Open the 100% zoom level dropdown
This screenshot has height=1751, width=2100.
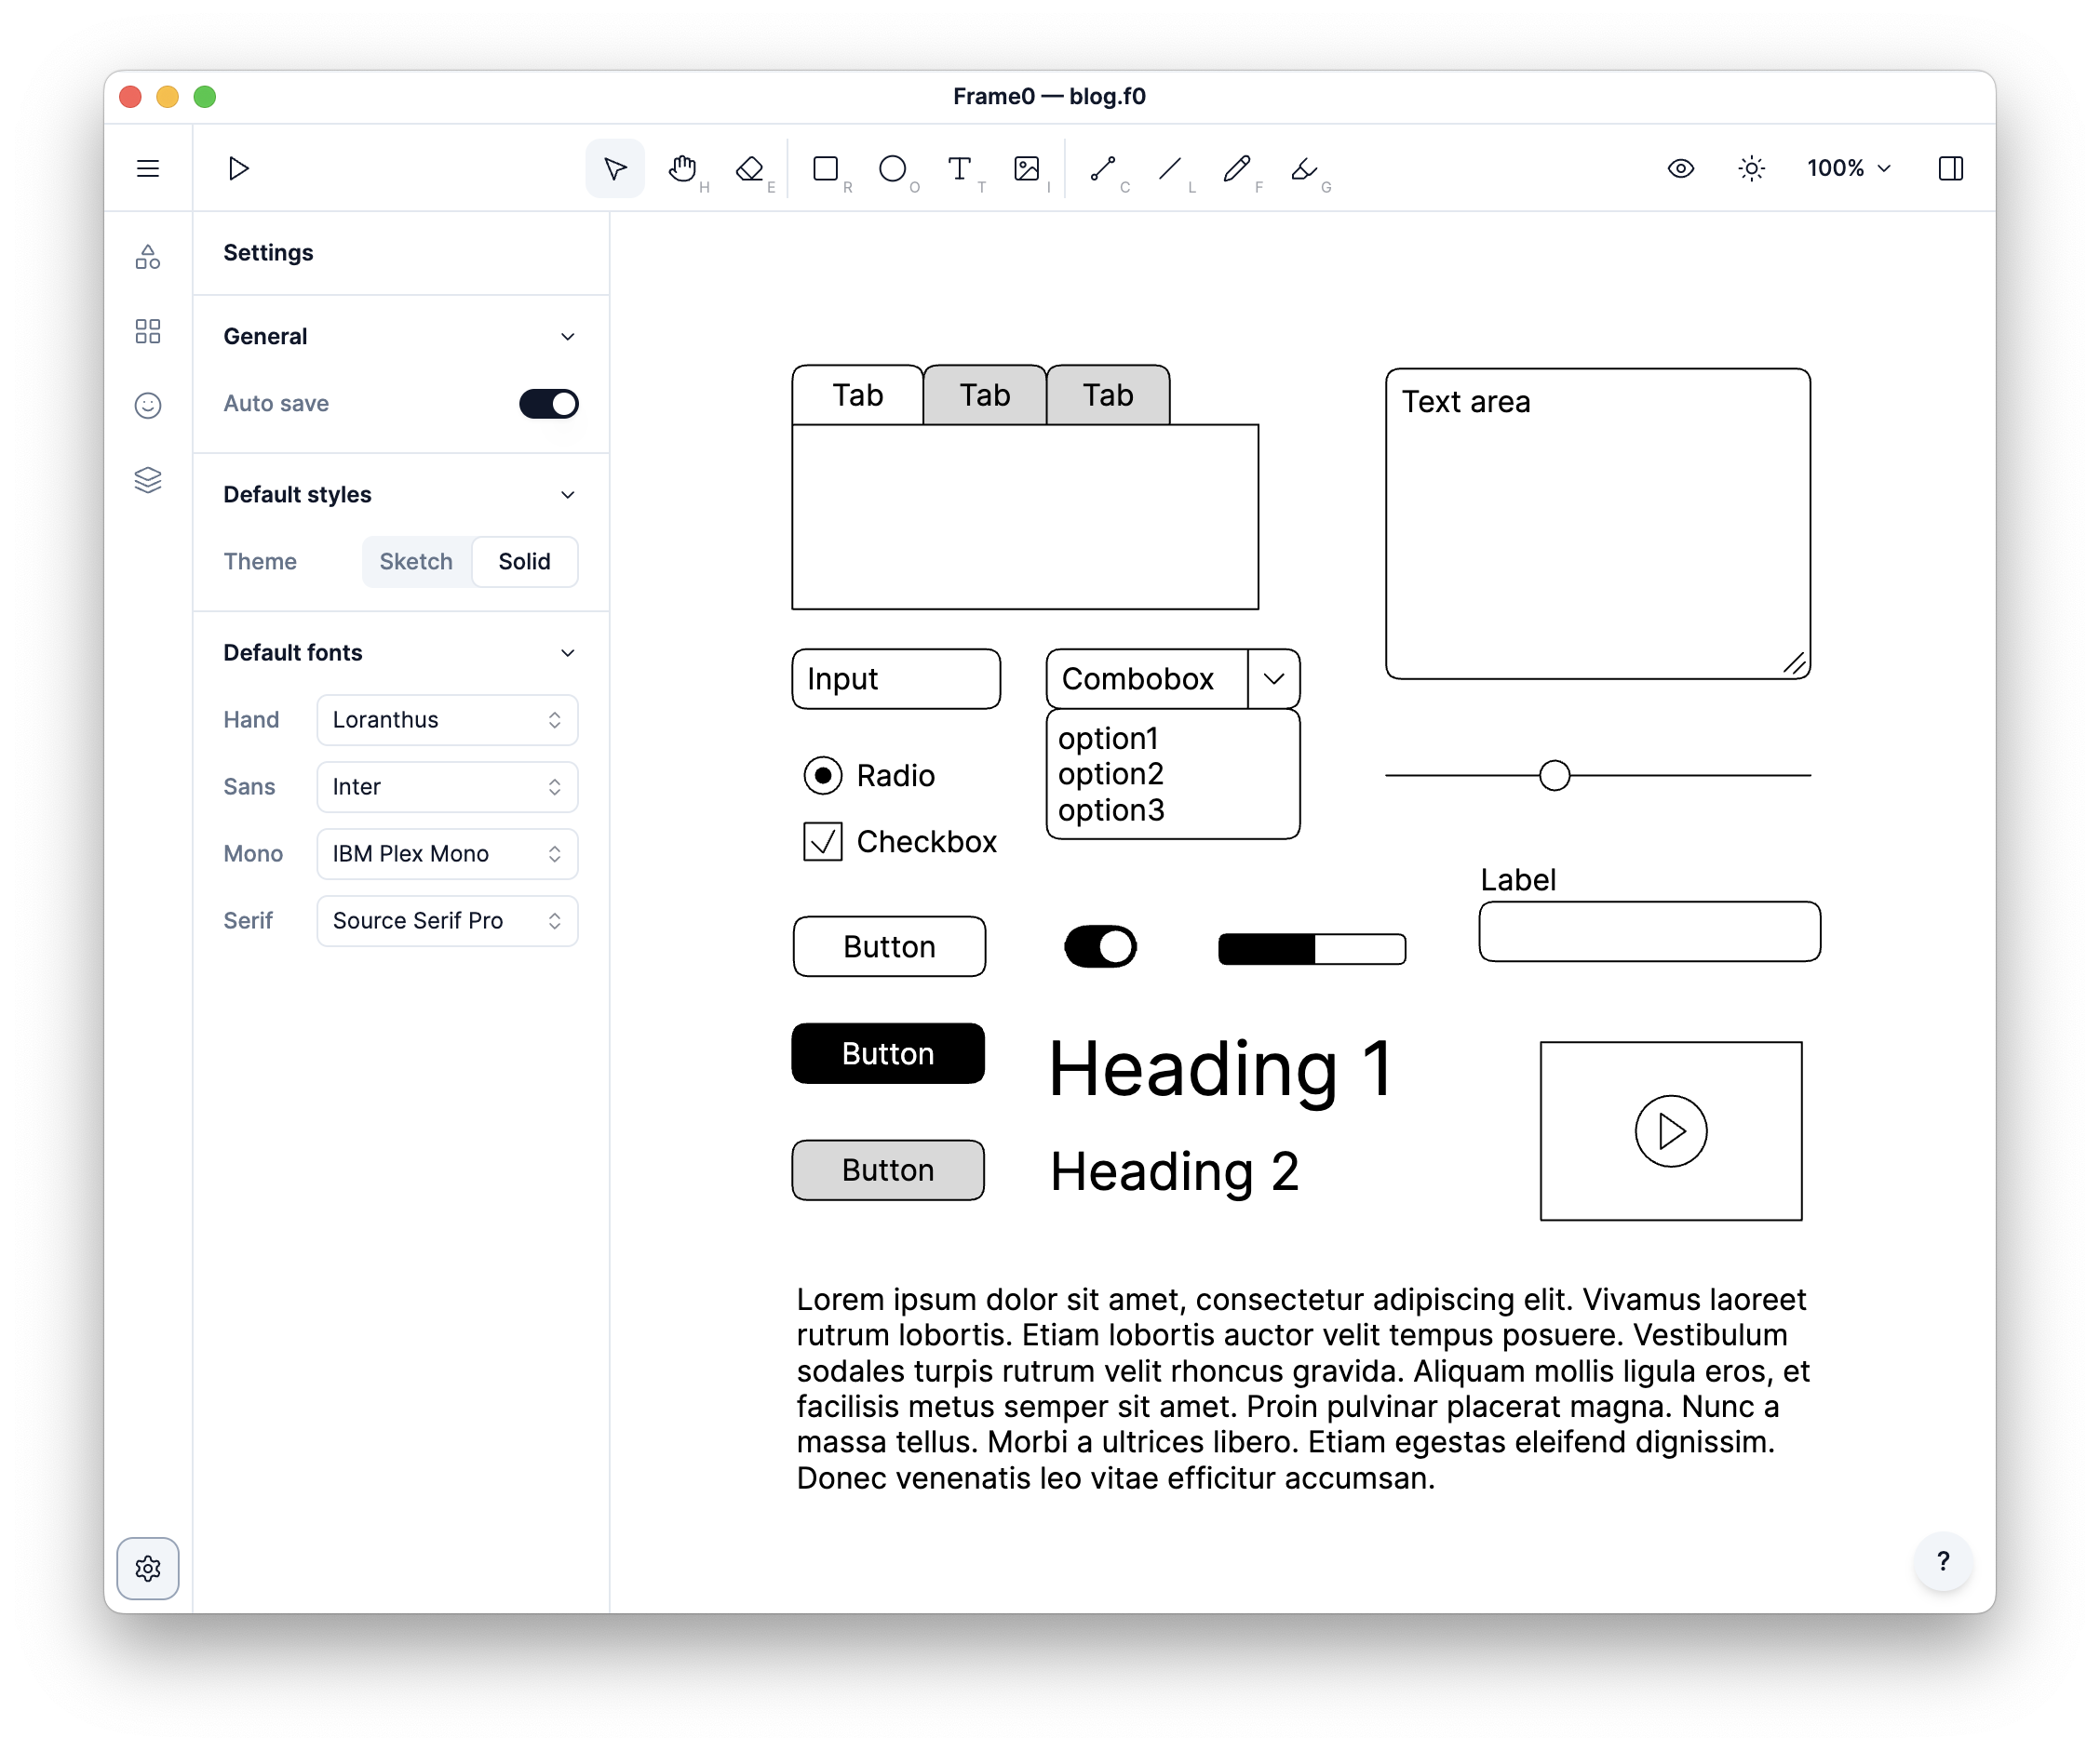pos(1848,167)
